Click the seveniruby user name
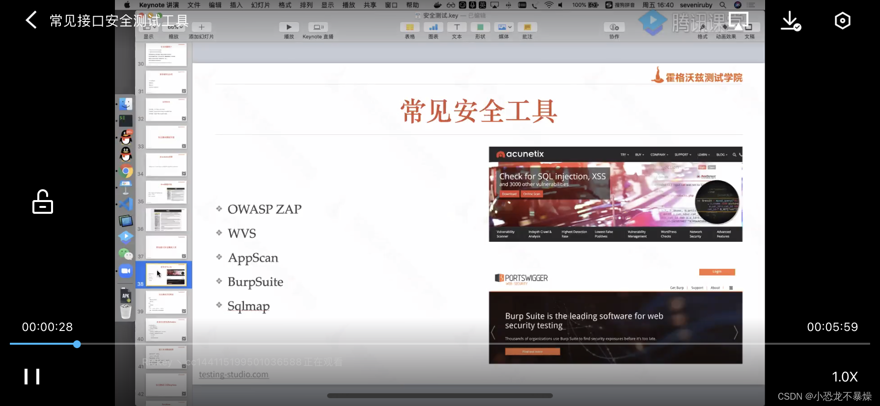 coord(696,5)
